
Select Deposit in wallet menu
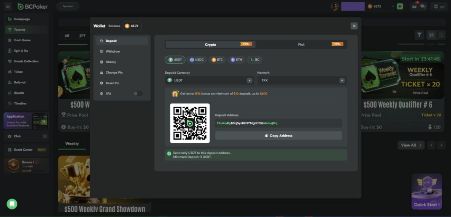click(122, 41)
